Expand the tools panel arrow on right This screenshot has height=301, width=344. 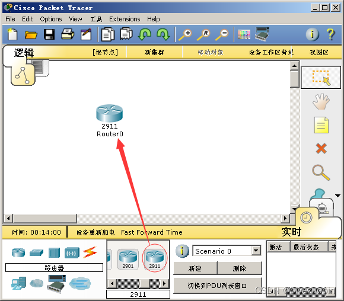[x=337, y=196]
